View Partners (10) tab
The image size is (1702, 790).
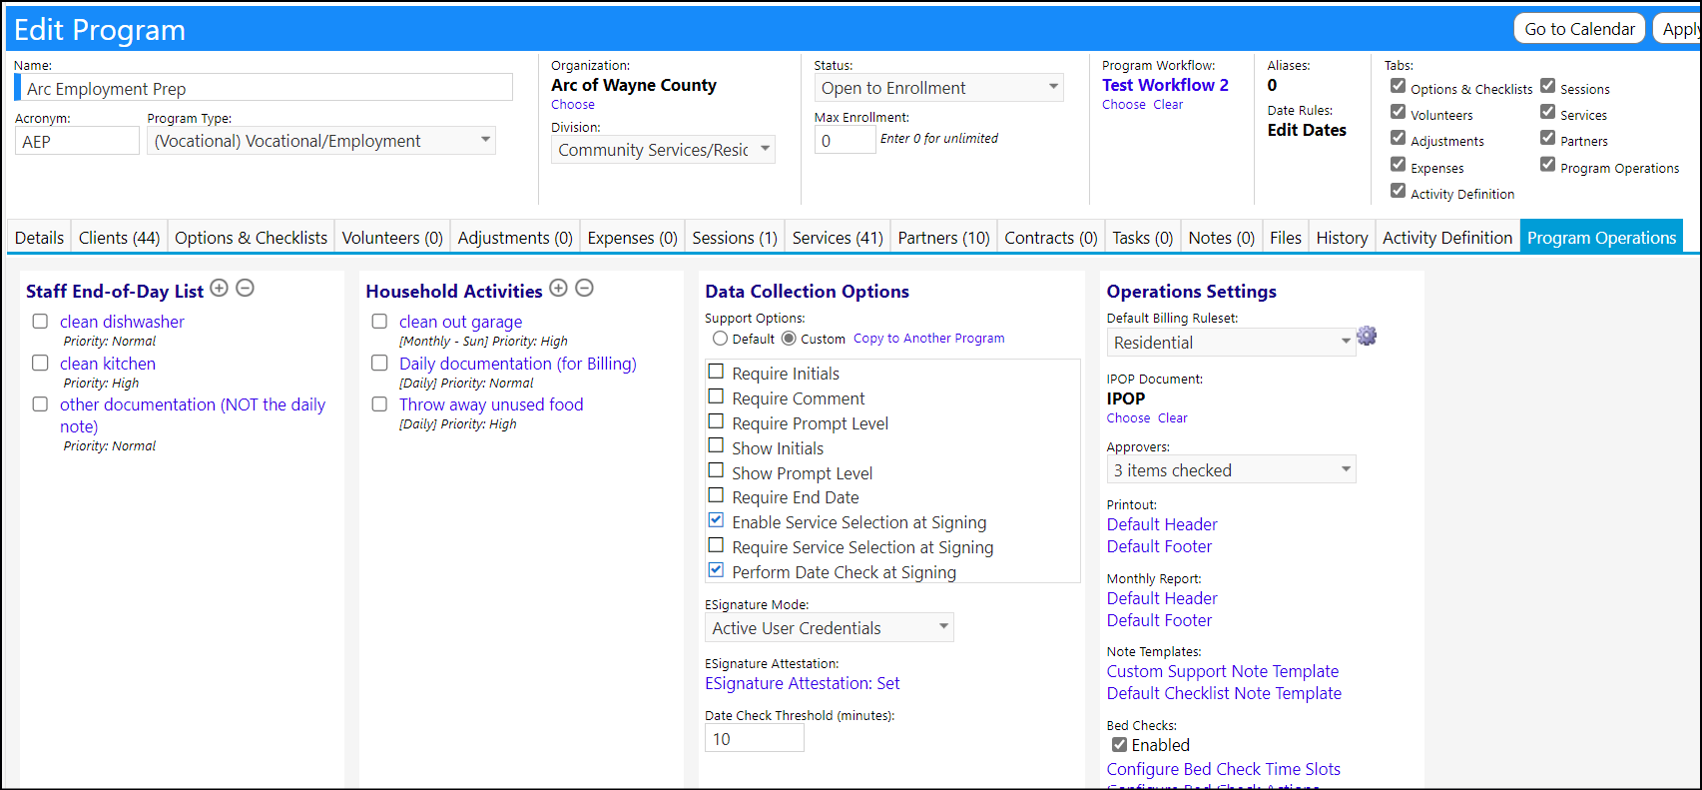[x=943, y=238]
